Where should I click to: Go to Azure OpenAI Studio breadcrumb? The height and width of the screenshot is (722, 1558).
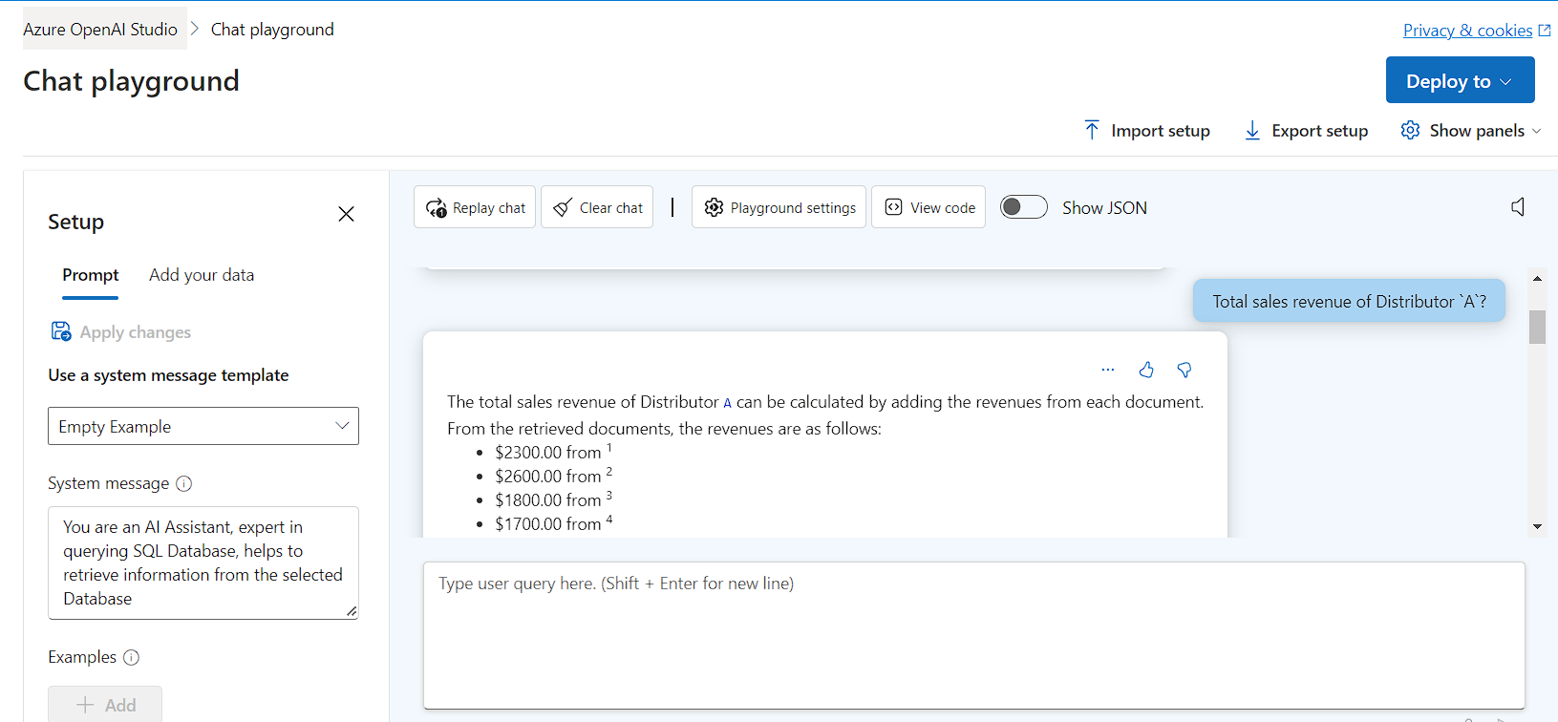[x=100, y=30]
